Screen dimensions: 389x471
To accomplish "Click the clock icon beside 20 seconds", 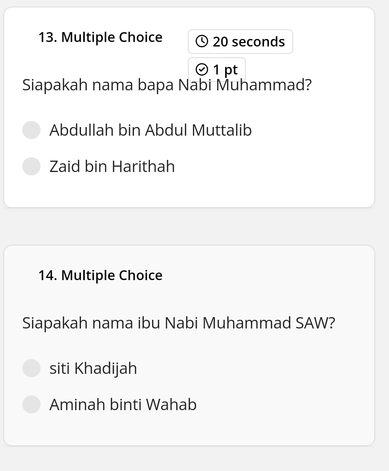I will [x=202, y=41].
